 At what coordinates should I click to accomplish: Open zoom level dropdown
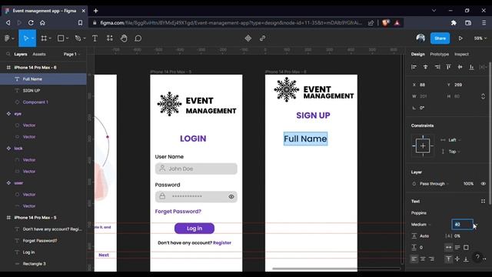480,38
